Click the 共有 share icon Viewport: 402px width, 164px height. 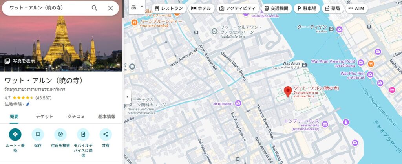pos(106,134)
